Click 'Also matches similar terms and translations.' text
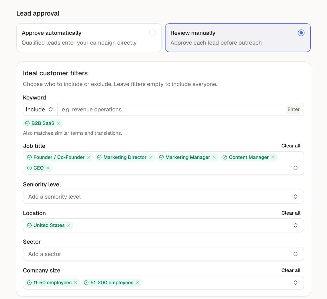327x299 pixels. coord(72,133)
